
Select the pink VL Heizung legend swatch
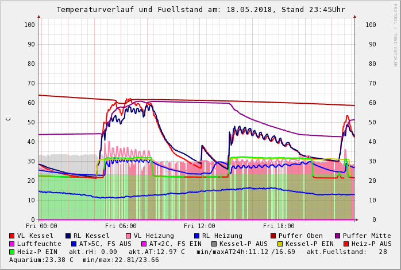pos(128,236)
